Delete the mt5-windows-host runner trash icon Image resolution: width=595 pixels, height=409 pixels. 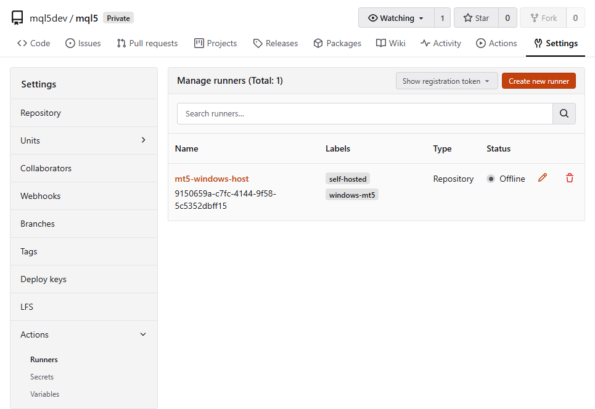click(x=570, y=178)
